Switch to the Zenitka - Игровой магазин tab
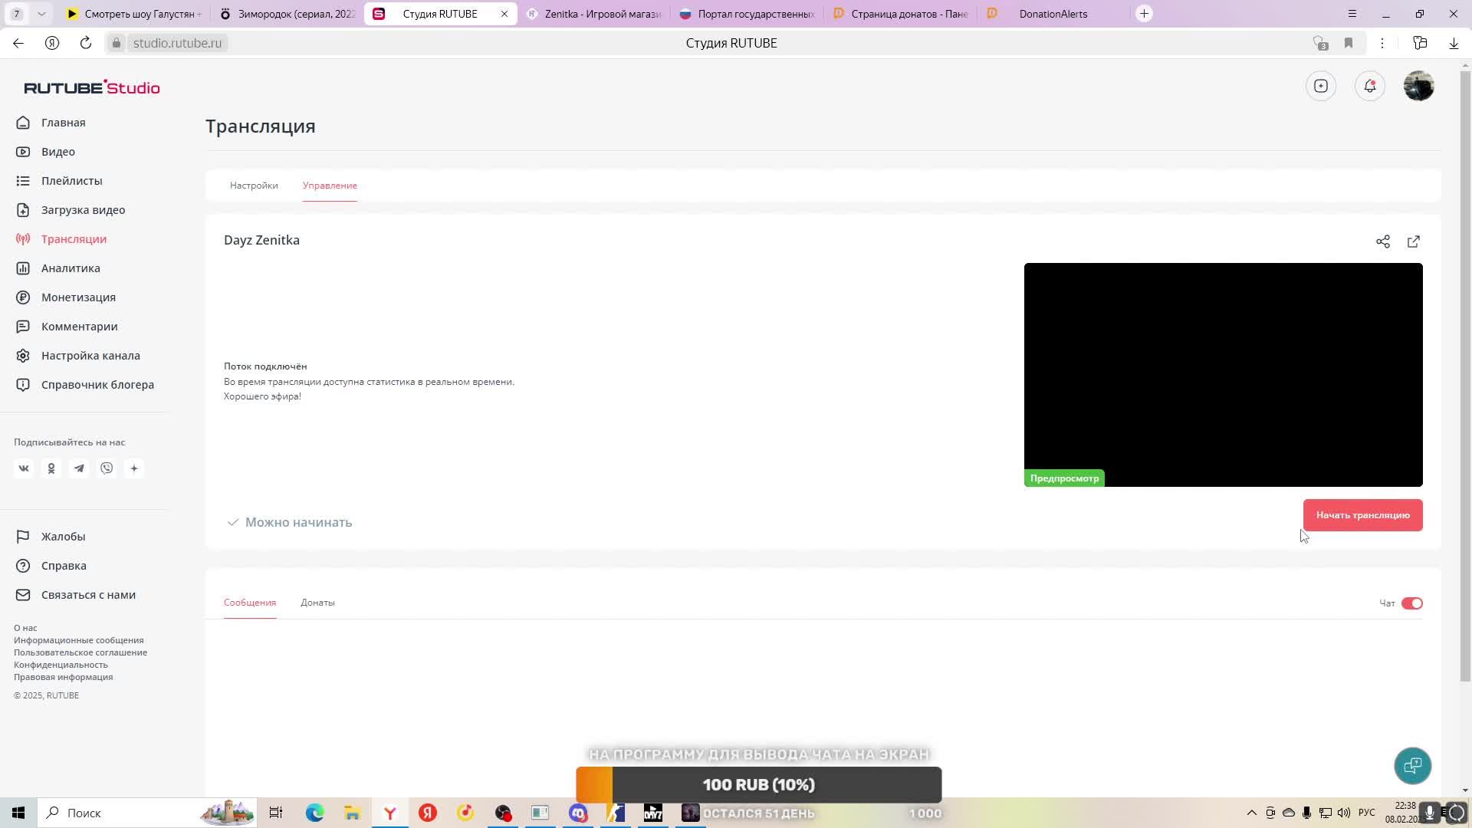This screenshot has width=1472, height=828. coord(594,14)
